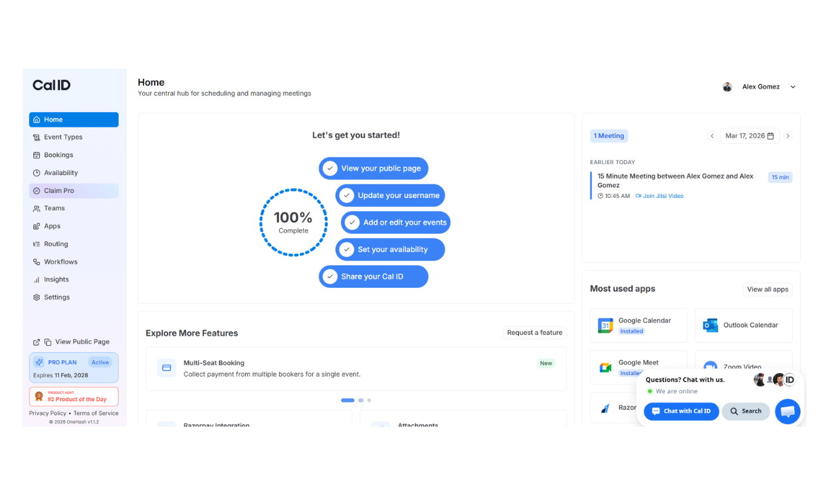Image resolution: width=828 pixels, height=495 pixels.
Task: Open the Multi-Seat Booking feature card
Action: pos(356,369)
